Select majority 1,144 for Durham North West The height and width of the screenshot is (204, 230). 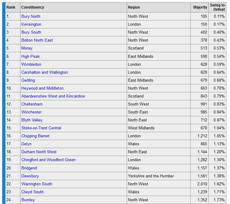tap(202, 152)
